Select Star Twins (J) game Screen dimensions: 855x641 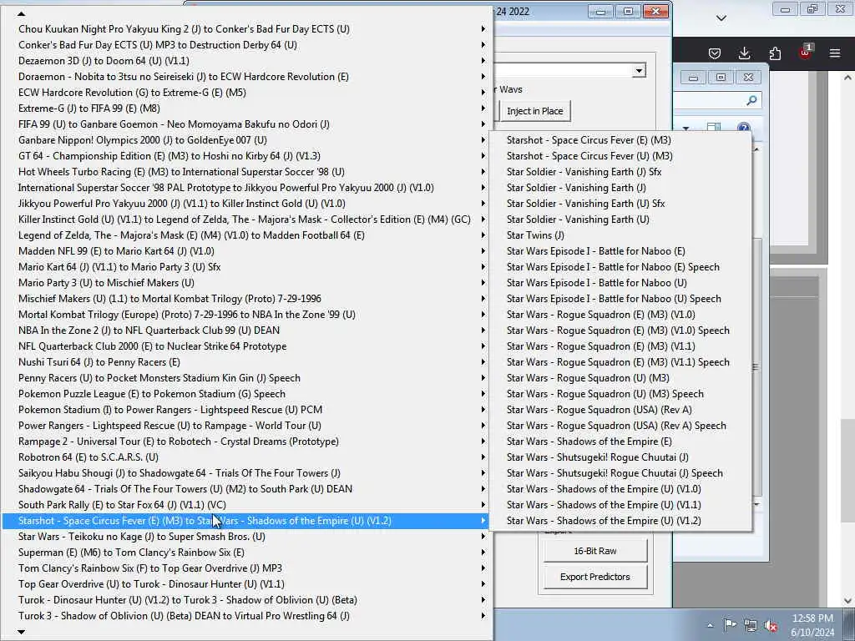click(x=620, y=235)
